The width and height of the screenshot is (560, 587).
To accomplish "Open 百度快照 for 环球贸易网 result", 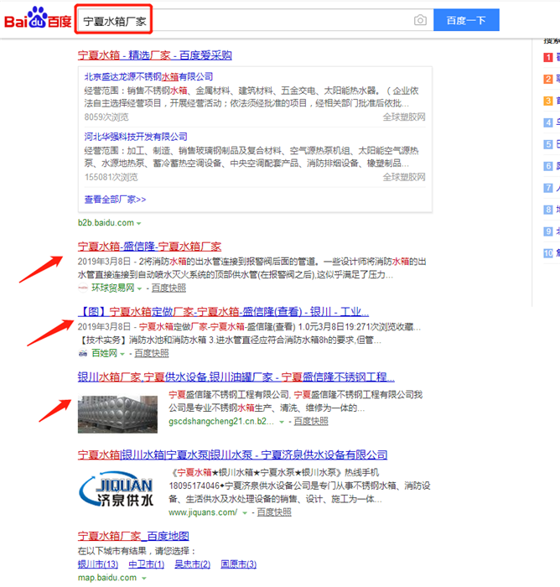I will pos(169,288).
